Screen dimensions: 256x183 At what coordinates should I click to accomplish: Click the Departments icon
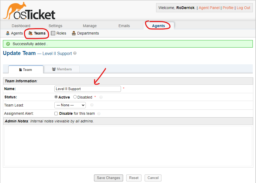pos(74,33)
